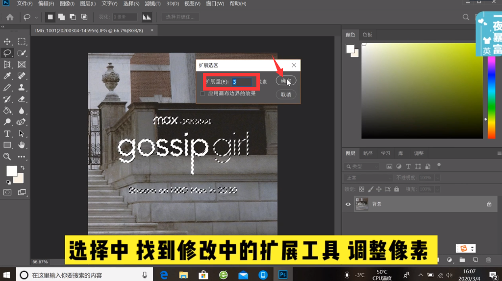
Task: Expand the collapsed toolbox double arrows
Action: coord(3,27)
